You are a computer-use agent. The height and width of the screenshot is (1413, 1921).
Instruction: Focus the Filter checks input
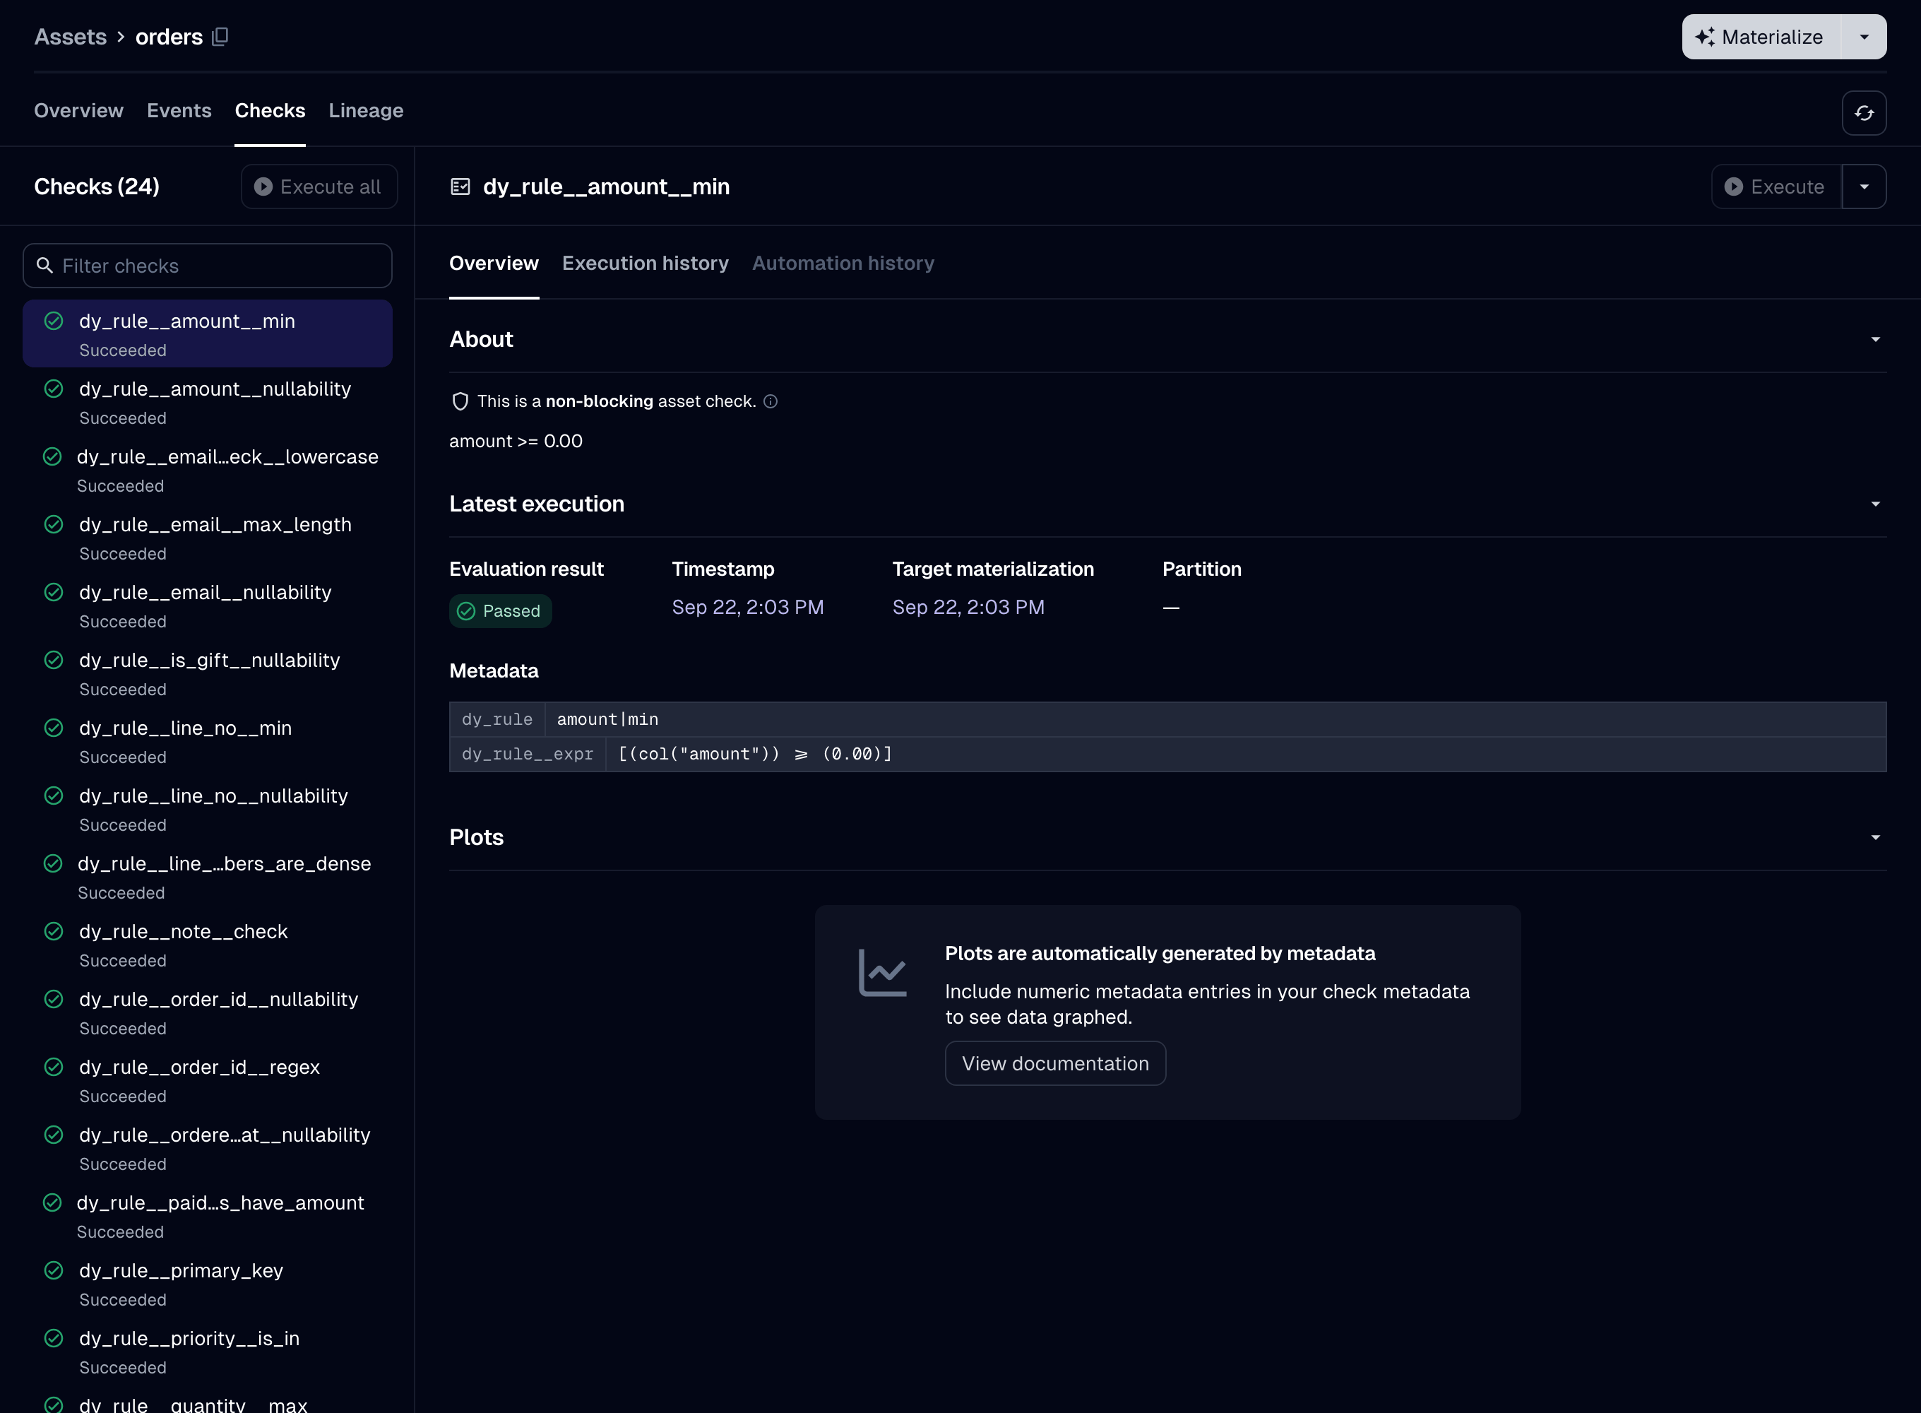[208, 265]
